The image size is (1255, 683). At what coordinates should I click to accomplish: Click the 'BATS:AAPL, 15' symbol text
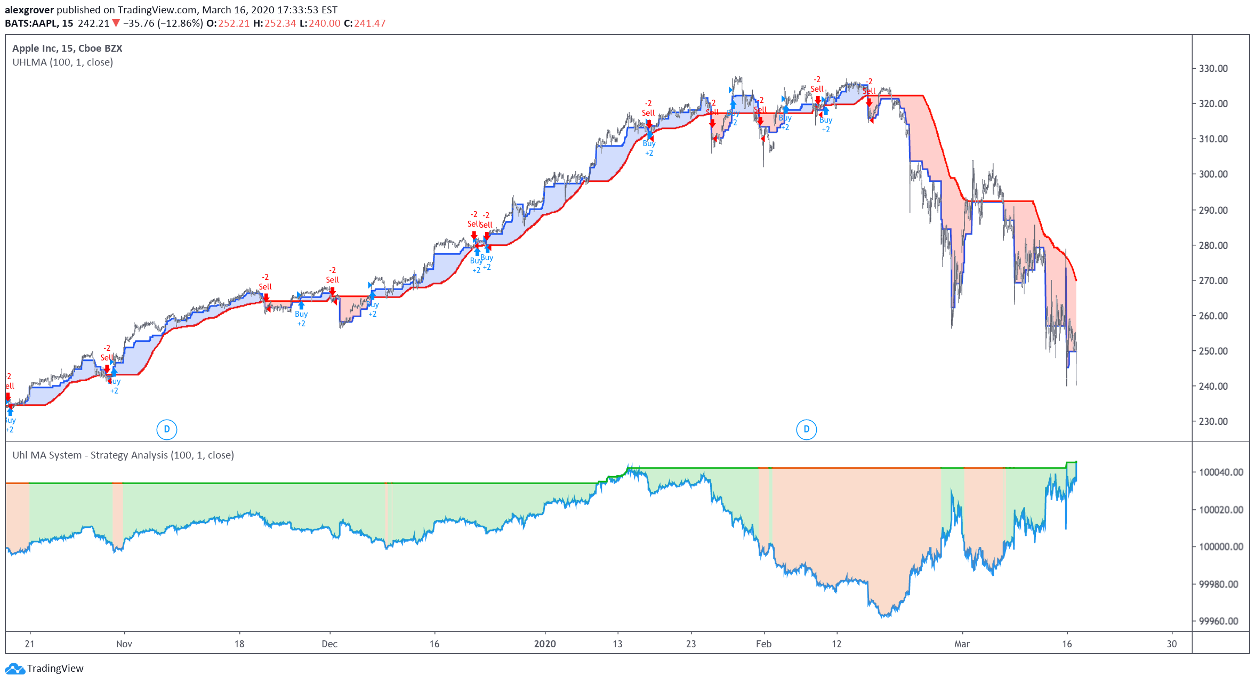[x=39, y=23]
